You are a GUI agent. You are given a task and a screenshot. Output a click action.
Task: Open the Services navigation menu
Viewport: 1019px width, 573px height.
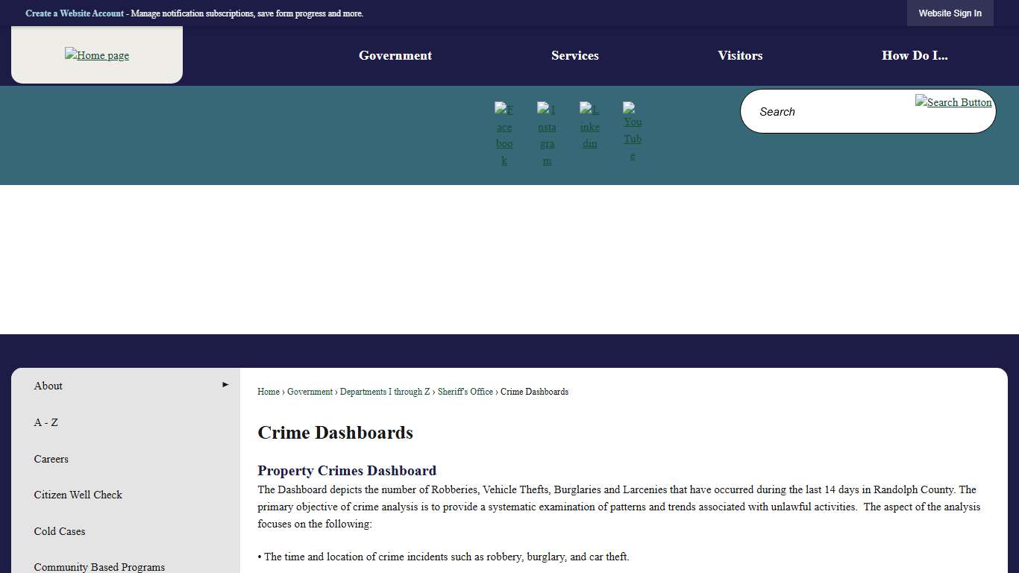[x=574, y=55]
